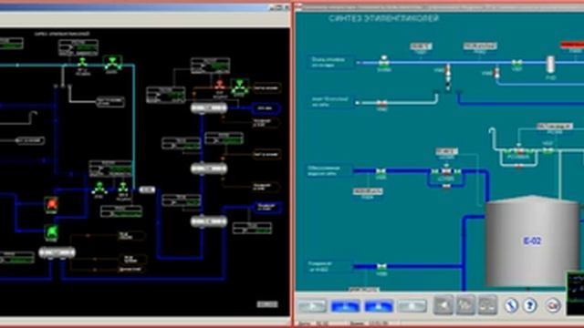Click the green pump below the red pump
The image size is (584, 328).
click(x=52, y=231)
